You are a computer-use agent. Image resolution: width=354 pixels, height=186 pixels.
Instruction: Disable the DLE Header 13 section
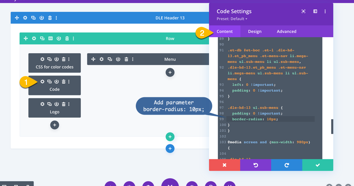tap(42, 18)
